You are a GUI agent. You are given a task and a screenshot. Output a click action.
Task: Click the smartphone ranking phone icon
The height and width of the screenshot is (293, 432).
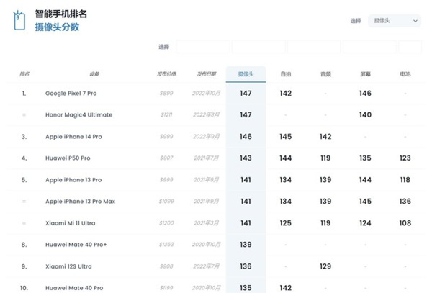[20, 21]
